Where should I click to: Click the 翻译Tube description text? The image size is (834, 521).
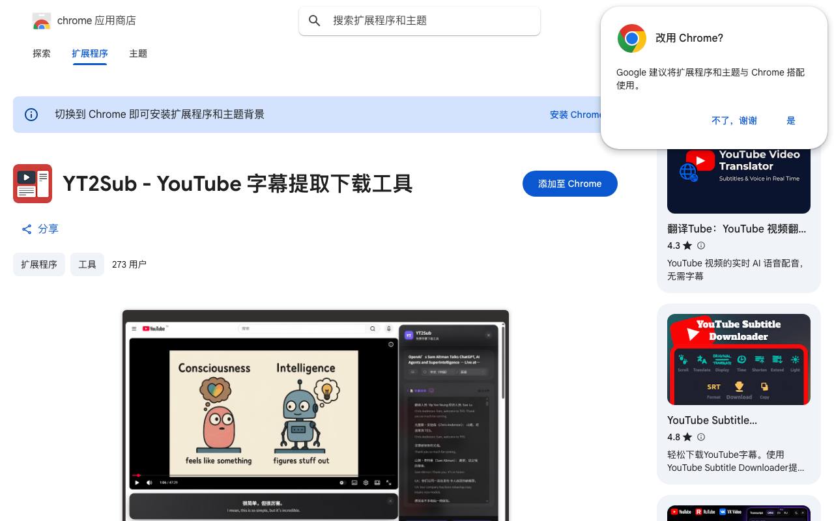[736, 270]
